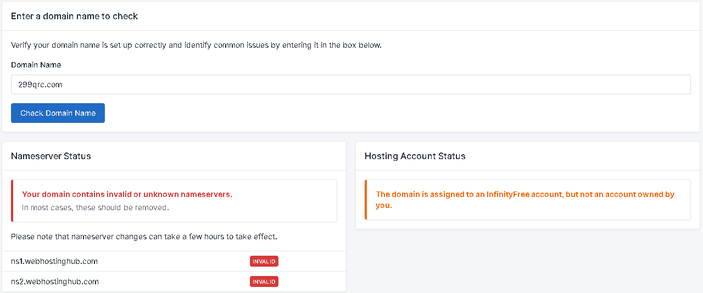
Task: Click the INVALID badge beside ns1.webhostinghub.com
Action: point(264,261)
